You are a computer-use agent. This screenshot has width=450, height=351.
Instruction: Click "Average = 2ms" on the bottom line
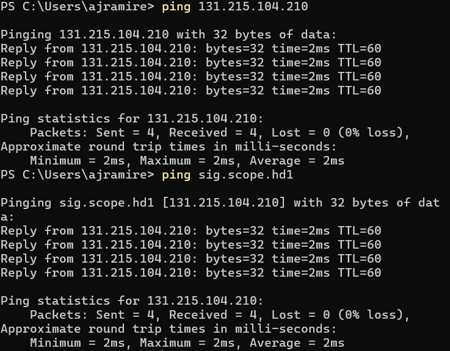coord(297,343)
